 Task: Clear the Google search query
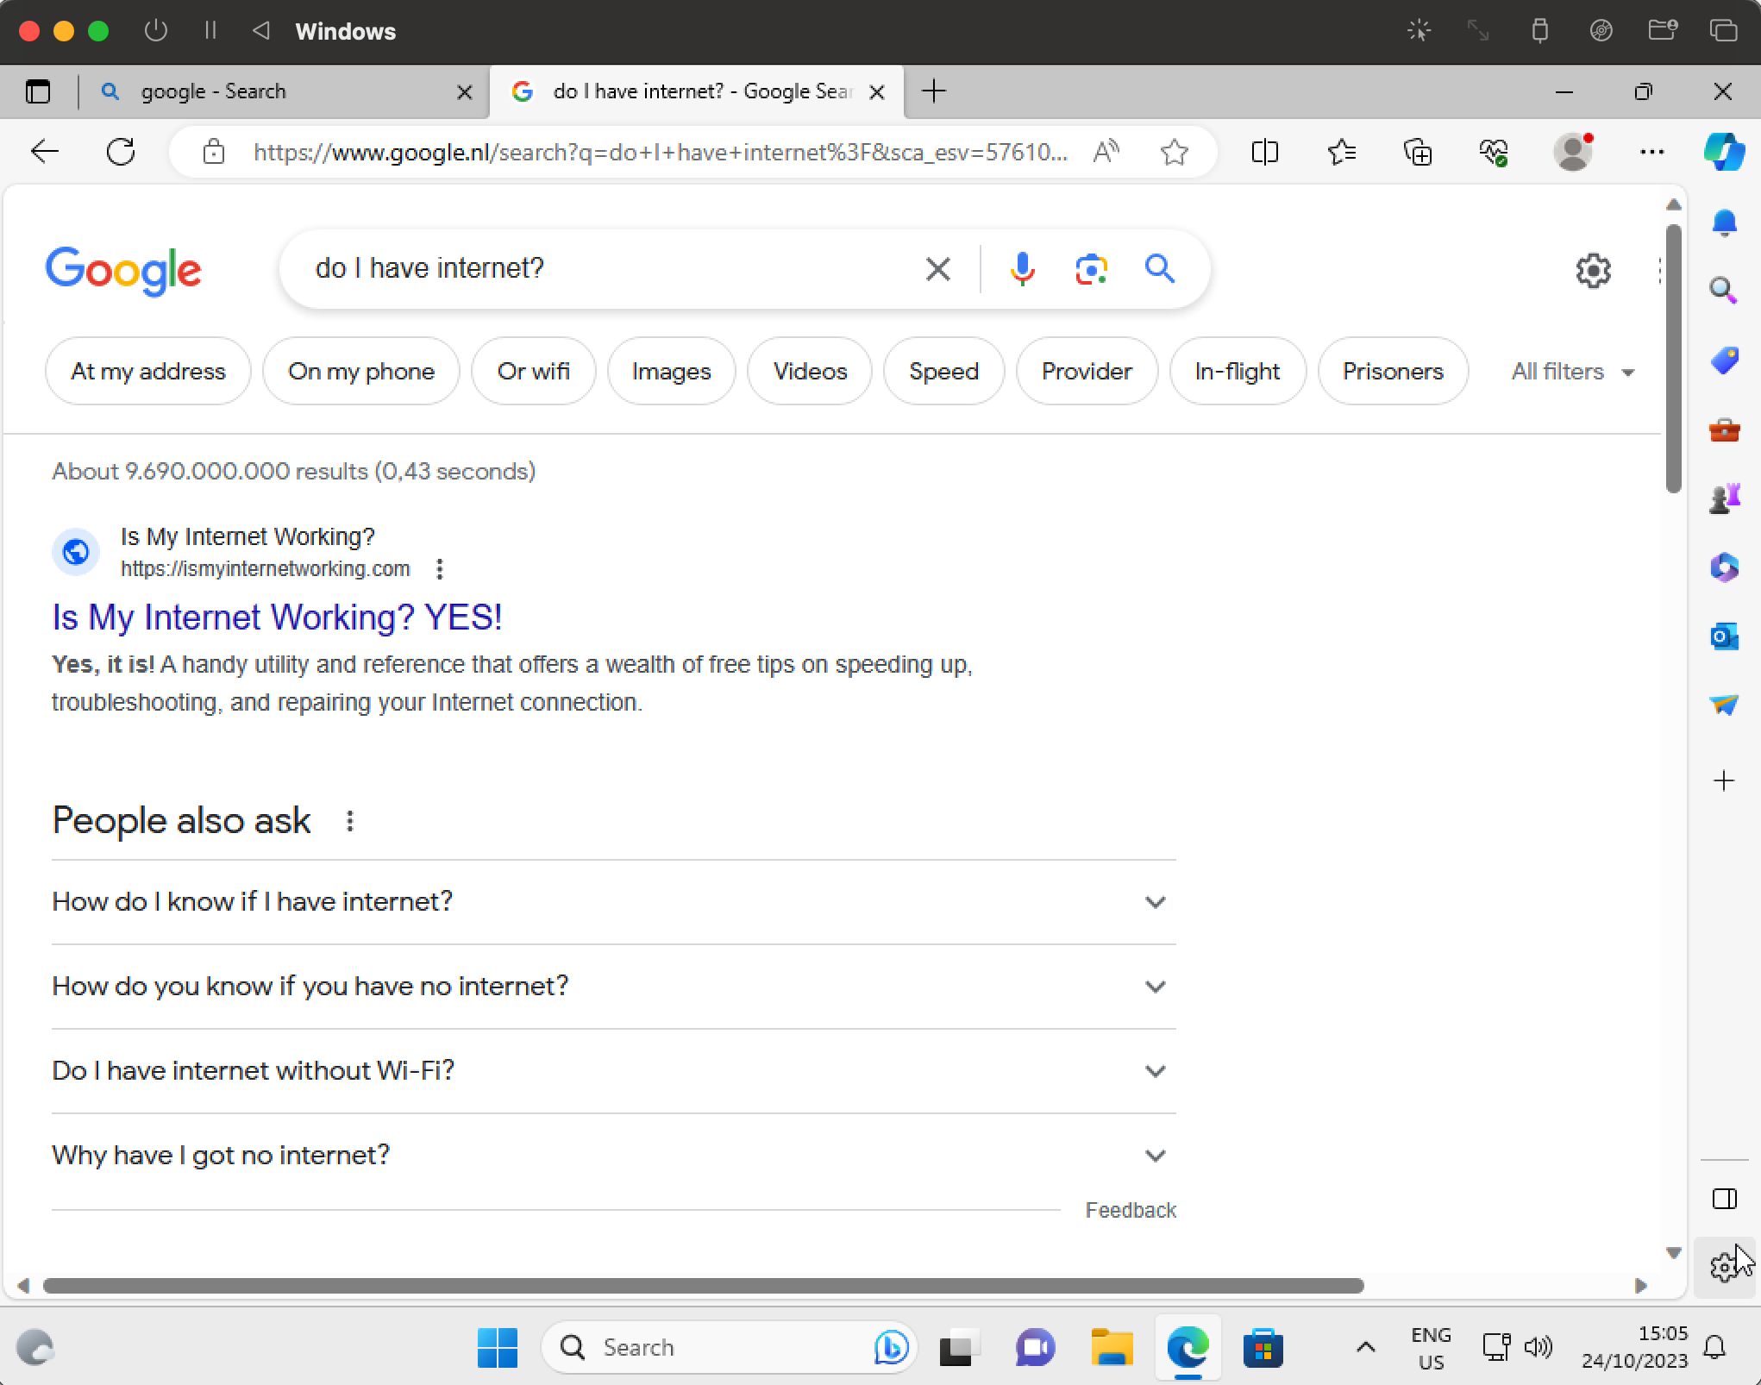pos(937,269)
